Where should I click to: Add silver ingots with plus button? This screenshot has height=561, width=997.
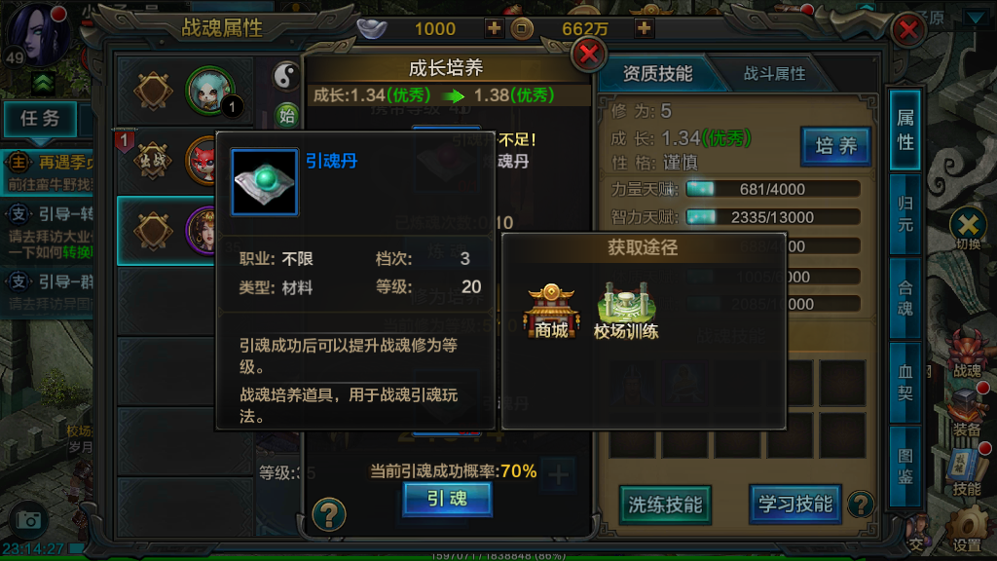pos(494,28)
